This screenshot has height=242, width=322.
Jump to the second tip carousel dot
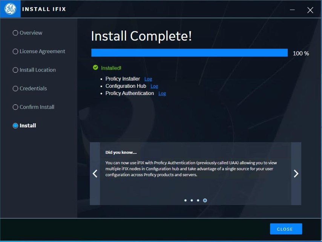[192, 200]
